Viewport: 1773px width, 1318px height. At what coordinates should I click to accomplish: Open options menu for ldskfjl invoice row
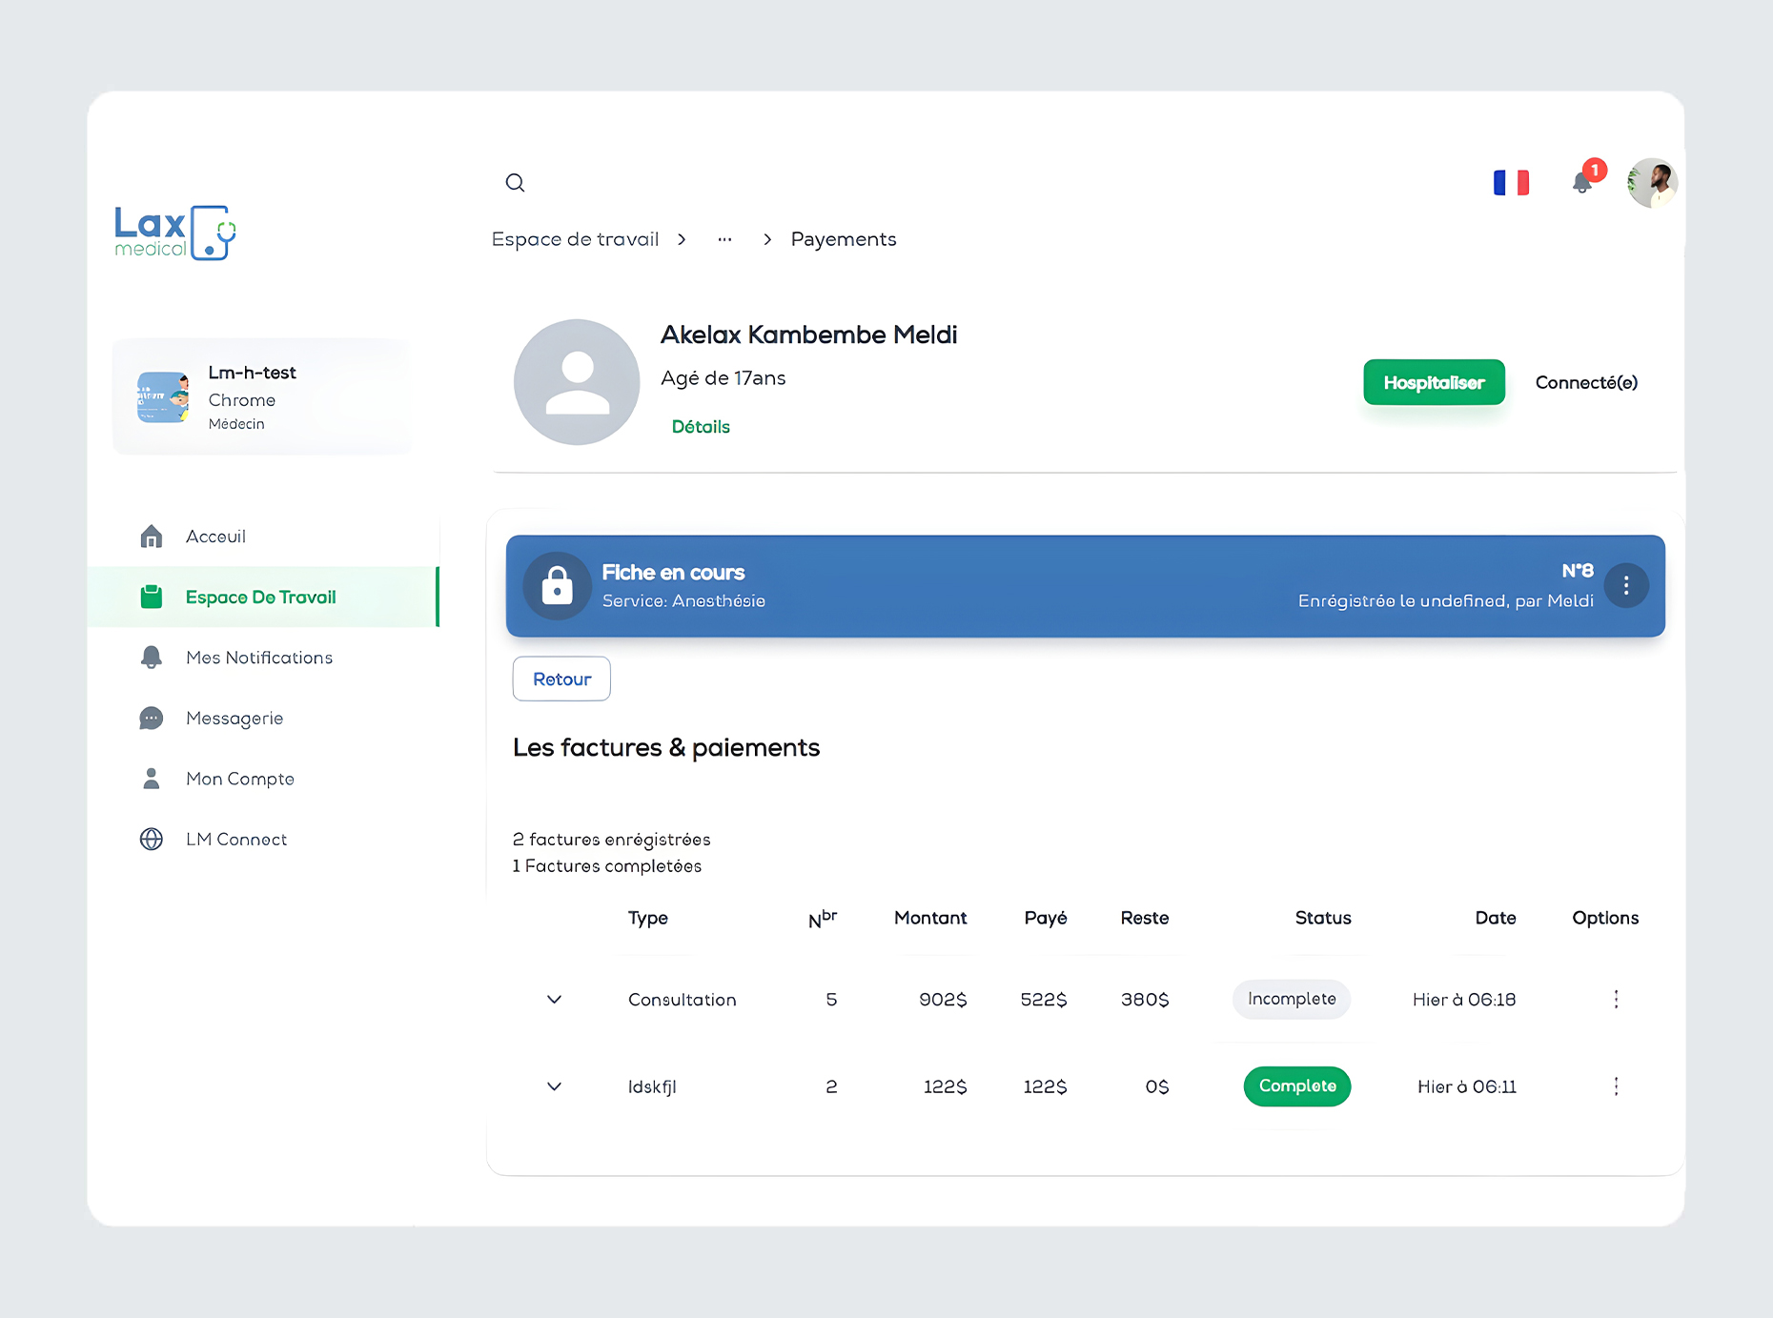pos(1616,1086)
